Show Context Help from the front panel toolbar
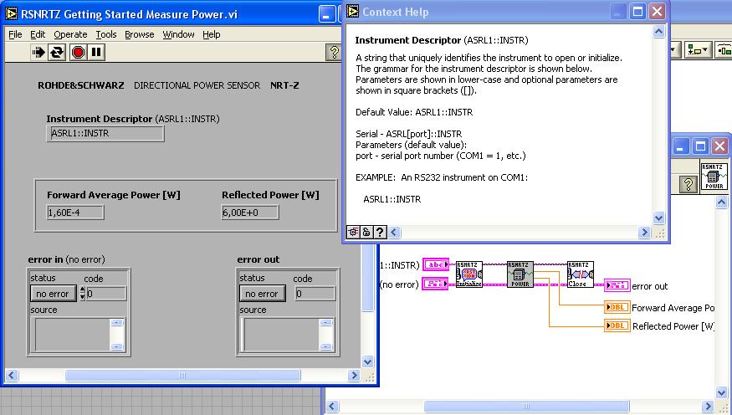Screen dimensions: 732x415 pos(334,52)
